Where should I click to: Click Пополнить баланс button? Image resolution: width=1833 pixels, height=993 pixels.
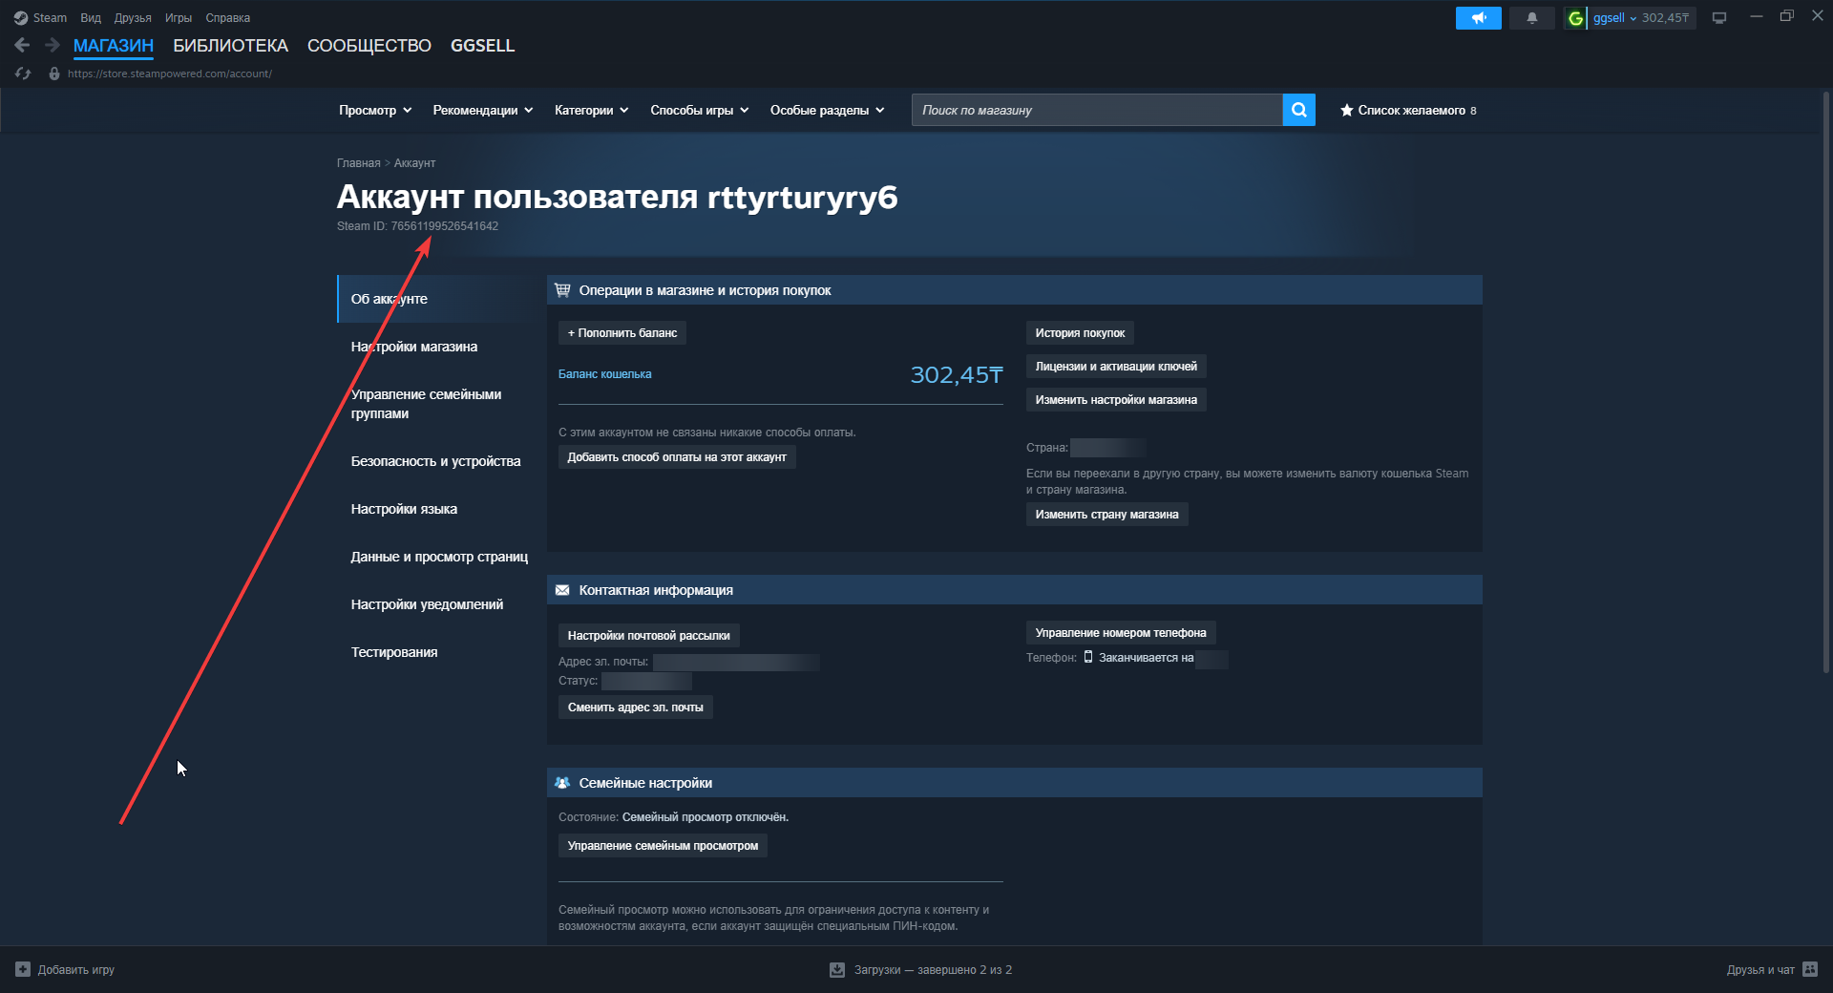(x=622, y=333)
